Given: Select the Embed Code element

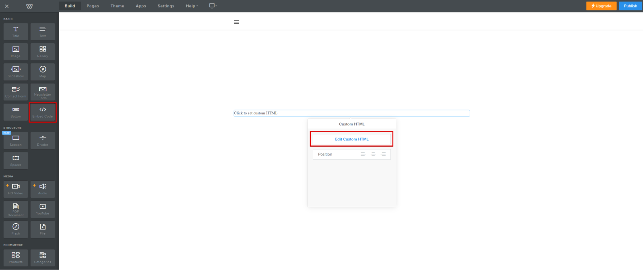Looking at the screenshot, I should click(x=42, y=112).
